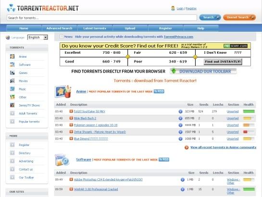Viewport: 262px width, 197px height.
Task: Click the download icon beside Pokemon season 1
Action: (x=71, y=125)
